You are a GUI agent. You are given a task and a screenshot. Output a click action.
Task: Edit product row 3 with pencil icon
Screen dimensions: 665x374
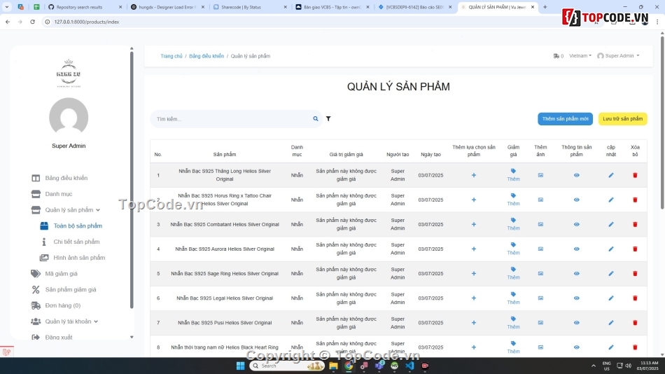point(611,224)
